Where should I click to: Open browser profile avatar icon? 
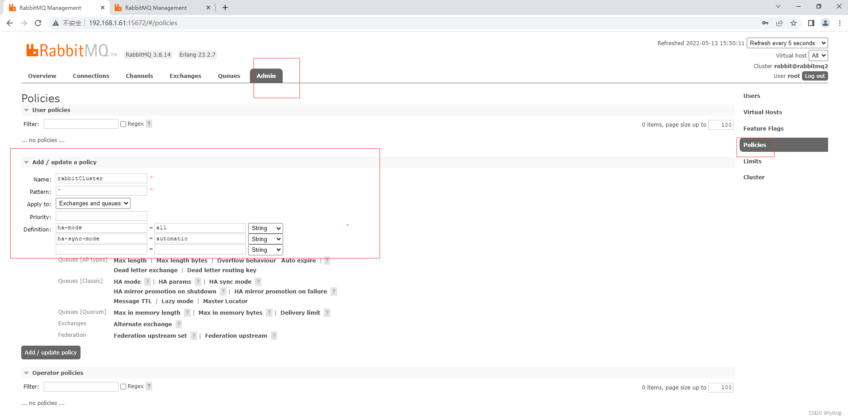pos(825,23)
